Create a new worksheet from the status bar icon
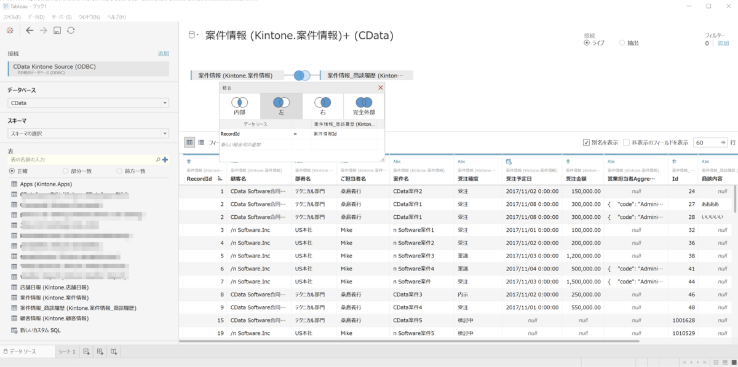This screenshot has width=738, height=367. (x=85, y=351)
